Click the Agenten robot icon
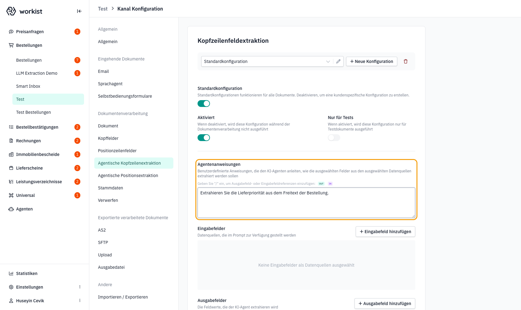The image size is (521, 310). point(11,209)
